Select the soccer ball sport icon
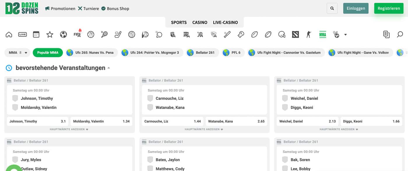The width and height of the screenshot is (408, 171). coord(64,35)
